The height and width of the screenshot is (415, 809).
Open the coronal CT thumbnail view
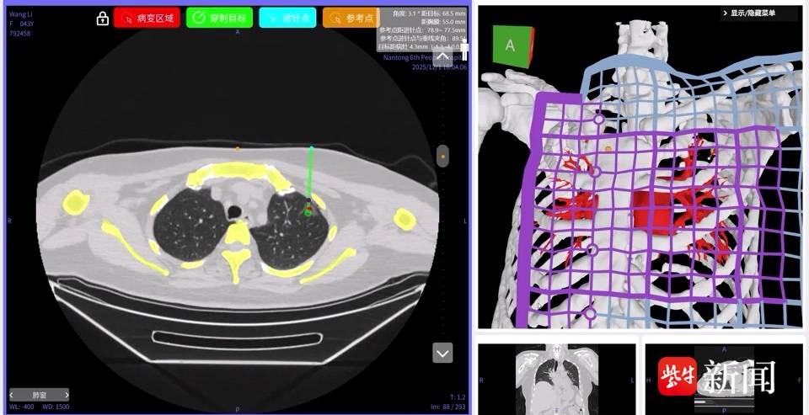point(556,378)
